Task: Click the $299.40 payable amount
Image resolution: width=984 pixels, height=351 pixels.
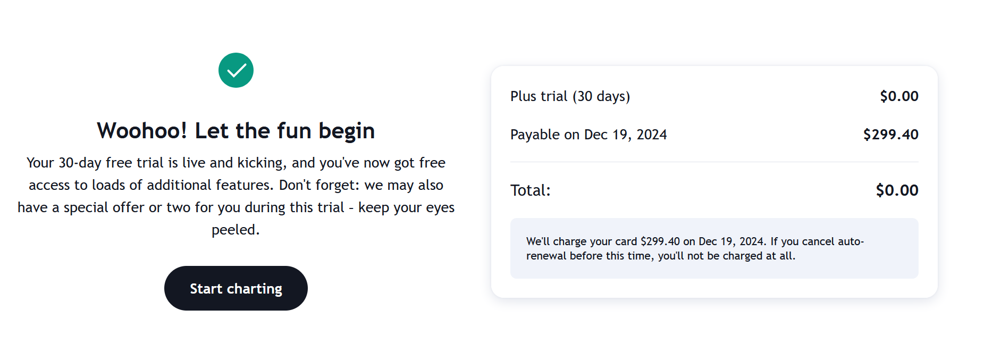Action: coord(890,135)
